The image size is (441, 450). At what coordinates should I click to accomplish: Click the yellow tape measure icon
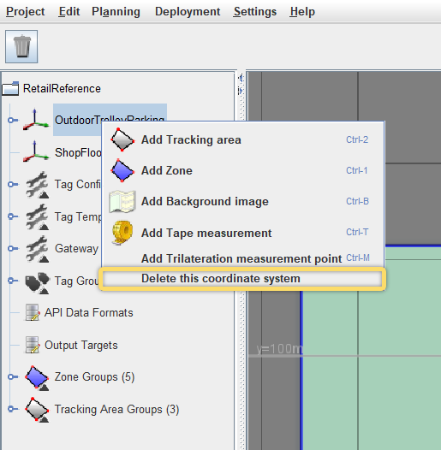[x=122, y=233]
